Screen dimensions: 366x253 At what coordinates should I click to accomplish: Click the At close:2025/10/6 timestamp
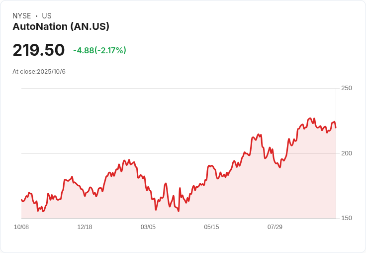click(x=39, y=72)
